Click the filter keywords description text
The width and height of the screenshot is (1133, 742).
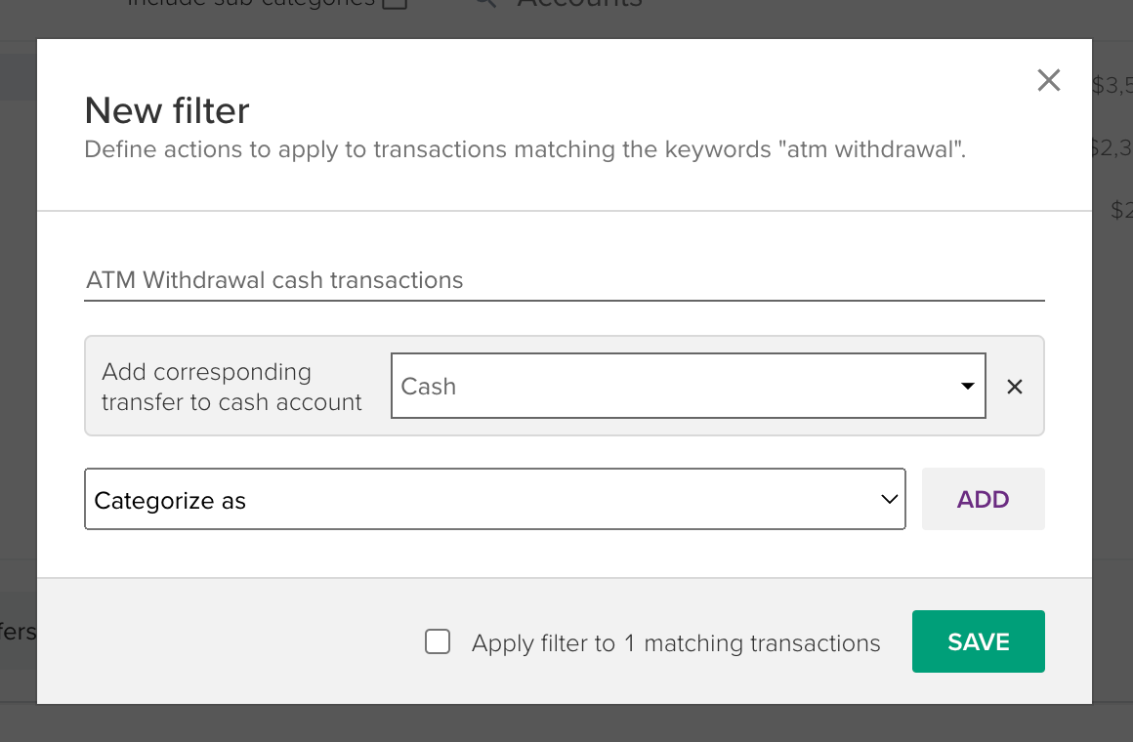click(x=525, y=150)
